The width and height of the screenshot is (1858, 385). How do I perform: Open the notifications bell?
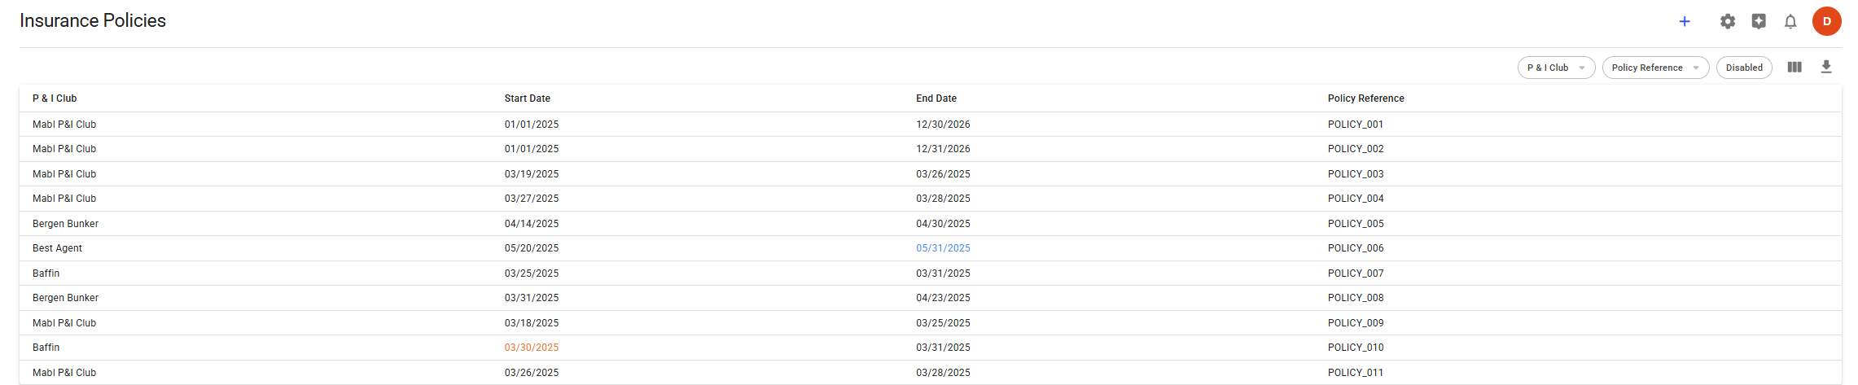click(x=1790, y=21)
